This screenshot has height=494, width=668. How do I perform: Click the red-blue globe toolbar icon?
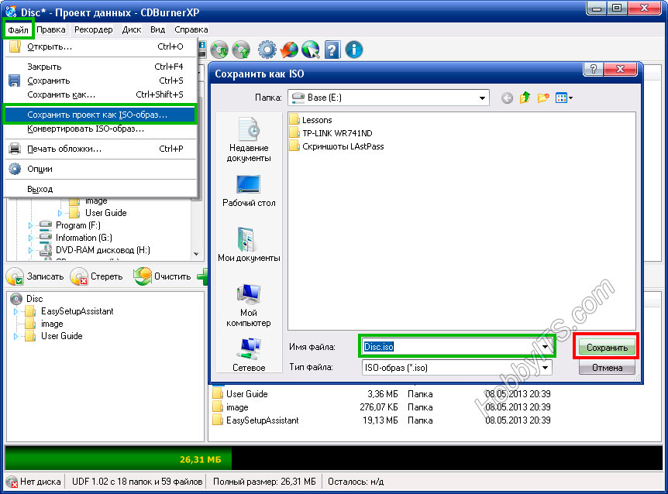tap(289, 50)
